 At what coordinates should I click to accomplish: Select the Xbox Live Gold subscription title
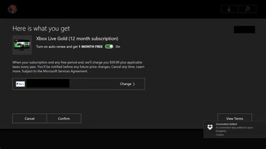(x=77, y=38)
